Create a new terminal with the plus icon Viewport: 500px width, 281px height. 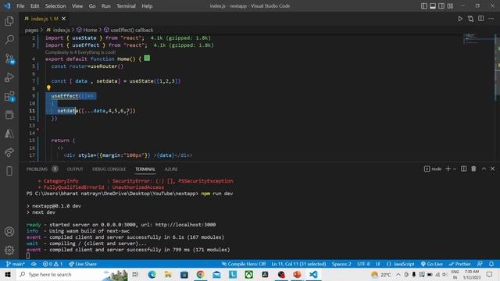[448, 169]
